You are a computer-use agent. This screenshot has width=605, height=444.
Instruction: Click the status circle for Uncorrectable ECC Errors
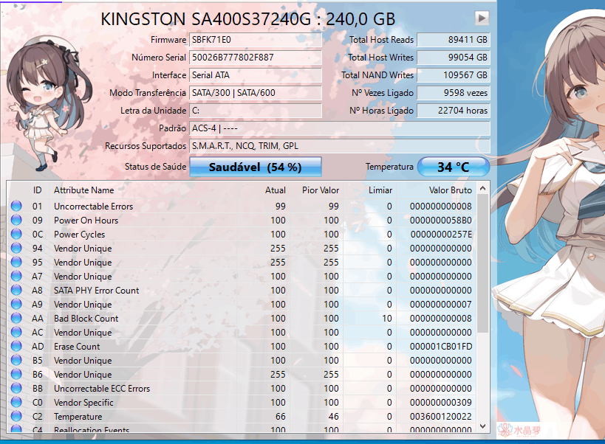tap(16, 388)
